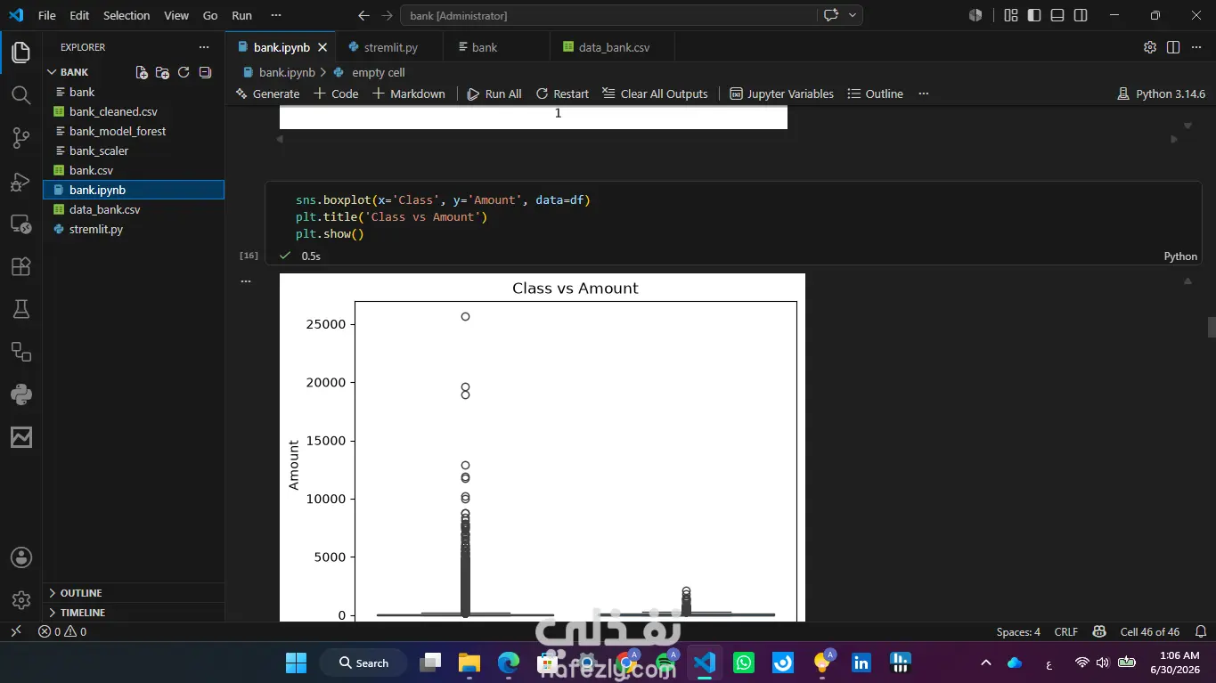The width and height of the screenshot is (1216, 683).
Task: Collapse the BANK folder section
Action: (x=74, y=72)
